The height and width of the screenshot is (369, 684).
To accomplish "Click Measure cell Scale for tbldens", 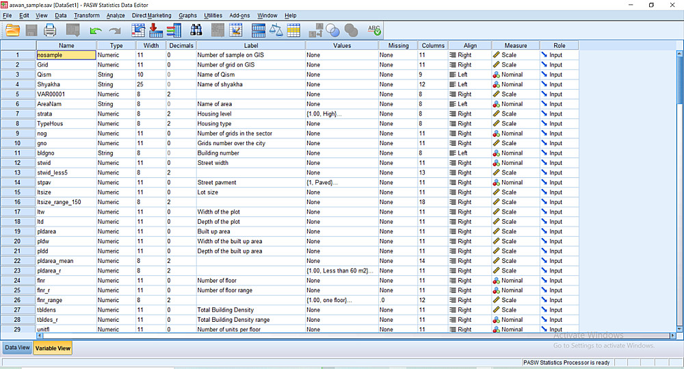I will click(516, 309).
